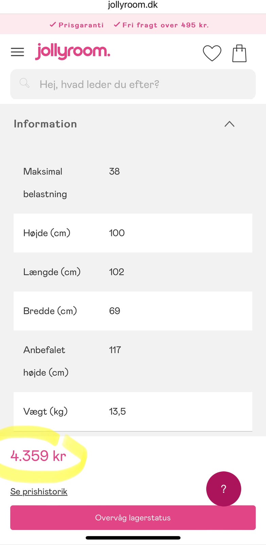Open the Se prishistorik link
266x545 pixels.
(x=39, y=492)
